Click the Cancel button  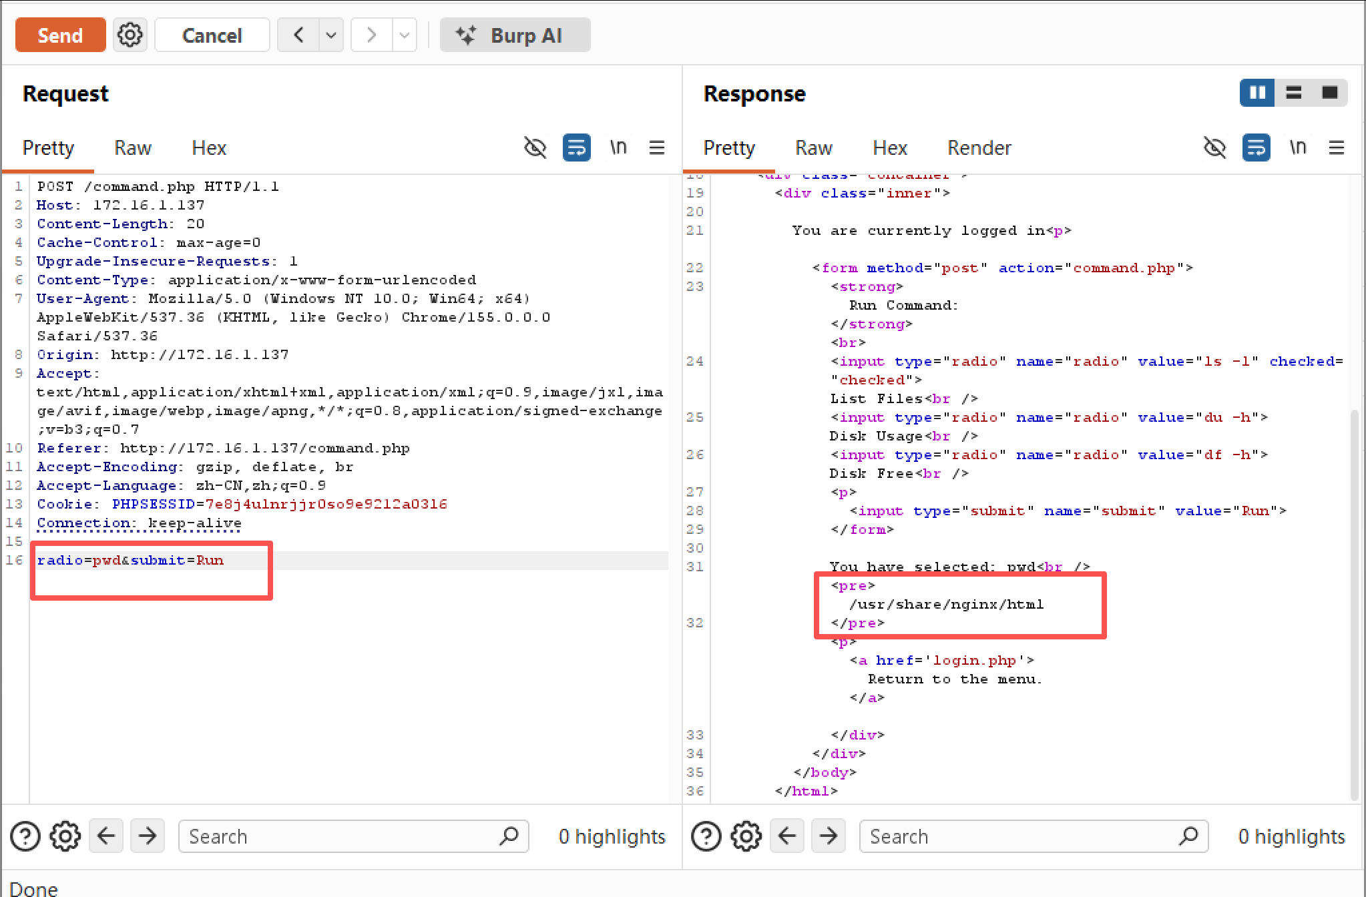[212, 35]
